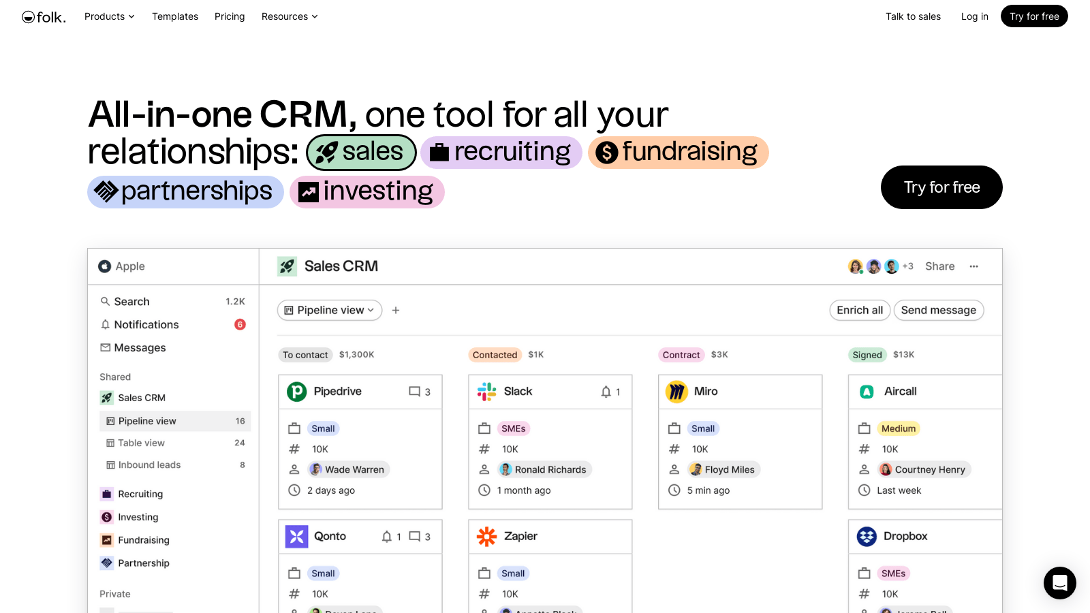
Task: Select the sales pill in the headline
Action: [361, 152]
